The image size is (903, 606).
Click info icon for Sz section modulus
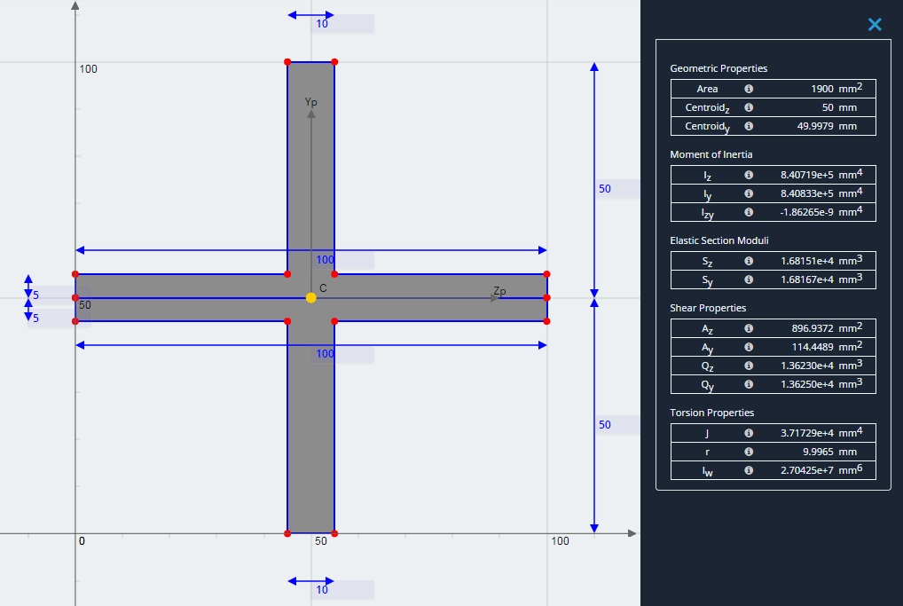coord(749,261)
